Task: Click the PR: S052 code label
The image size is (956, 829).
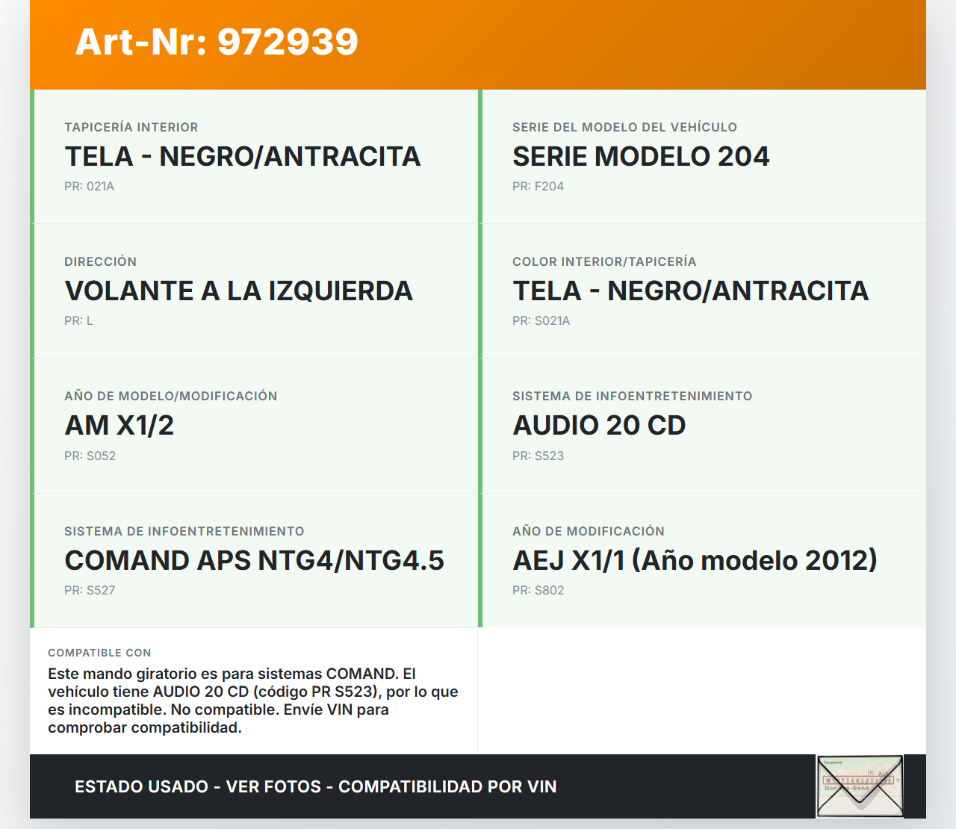Action: coord(90,456)
